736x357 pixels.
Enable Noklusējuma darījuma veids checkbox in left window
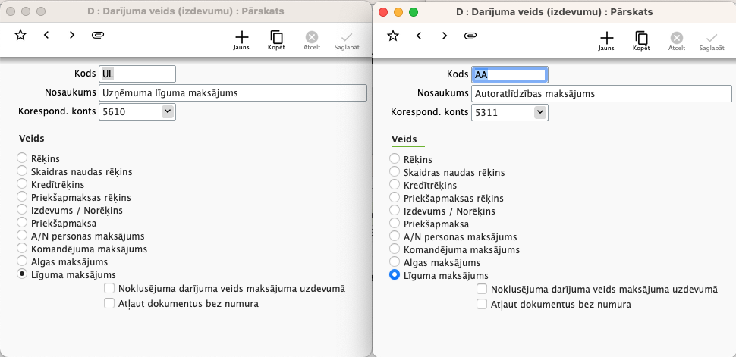coord(109,288)
